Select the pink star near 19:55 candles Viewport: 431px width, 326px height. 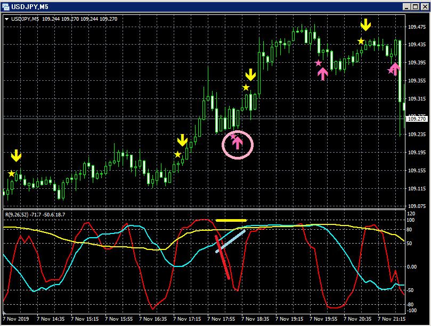318,63
